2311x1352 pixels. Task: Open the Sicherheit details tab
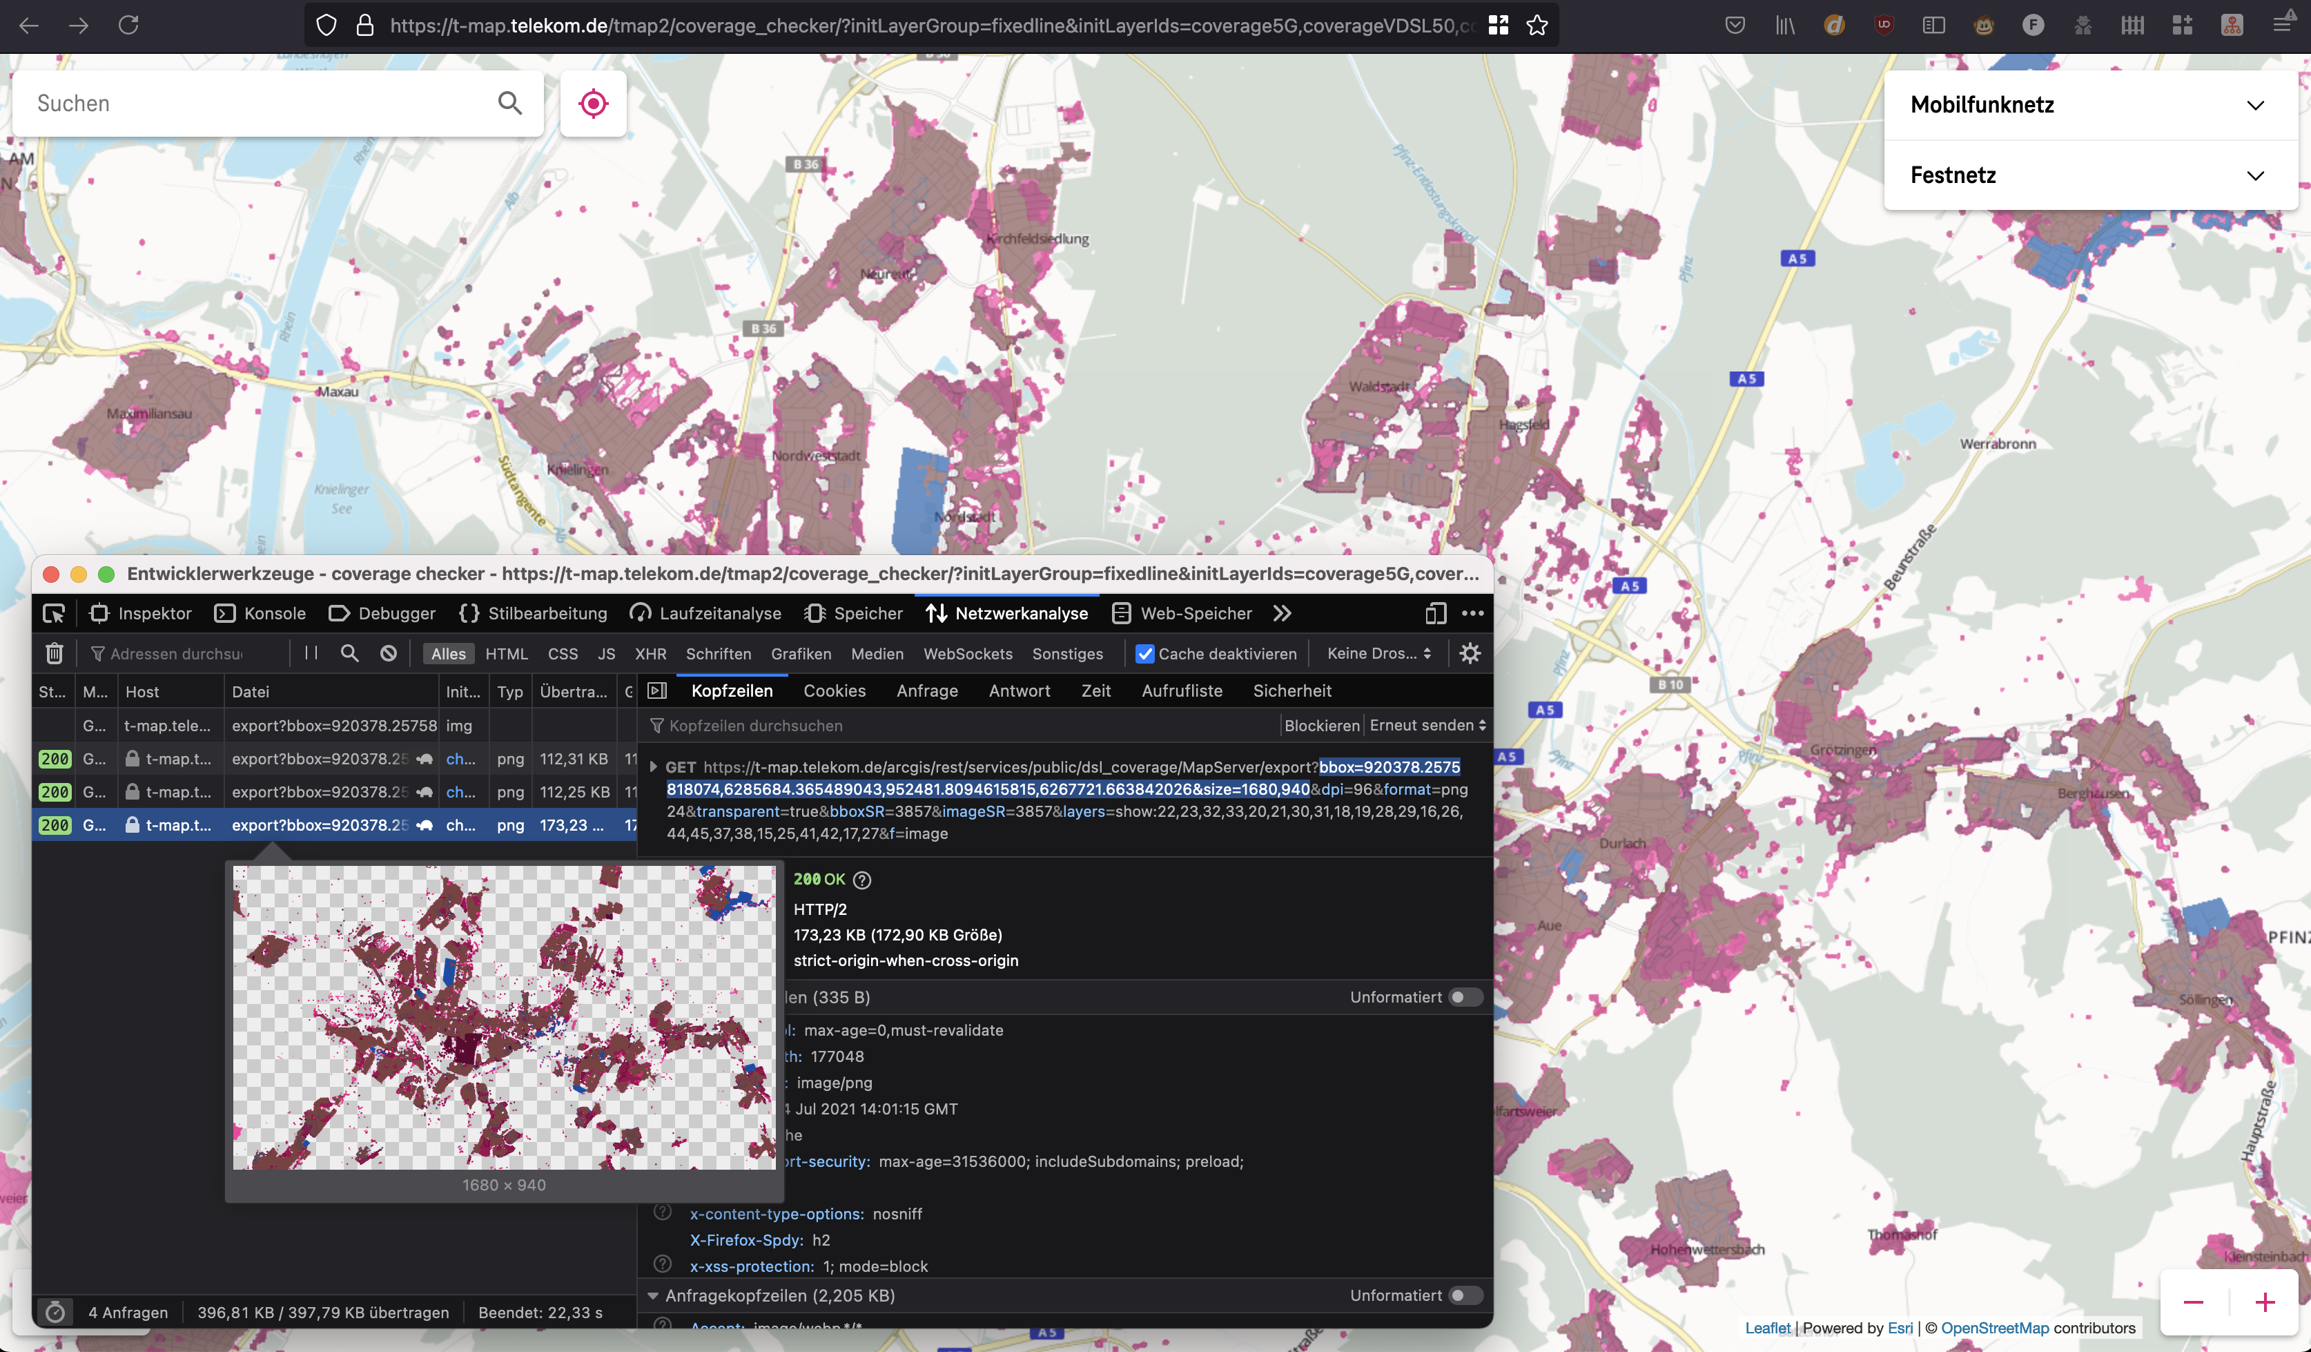point(1291,691)
